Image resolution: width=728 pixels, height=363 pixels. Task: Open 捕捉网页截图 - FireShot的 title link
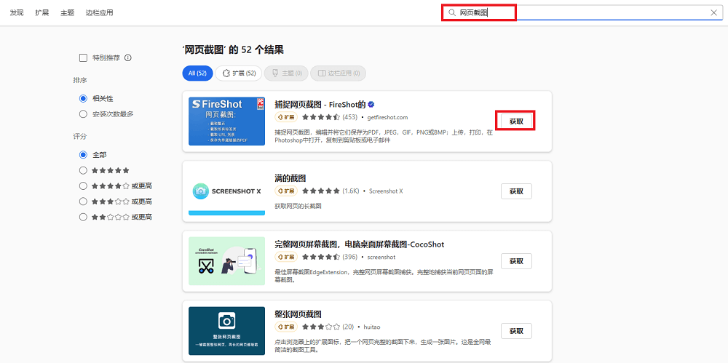(320, 105)
